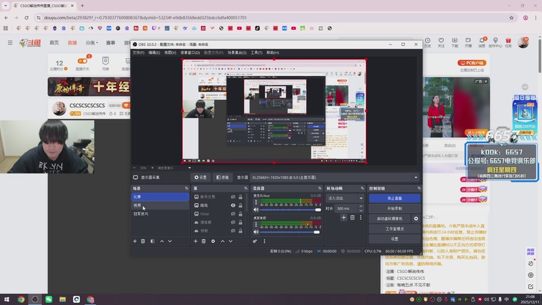Toggle visibility of the 预测 source

tap(233, 230)
